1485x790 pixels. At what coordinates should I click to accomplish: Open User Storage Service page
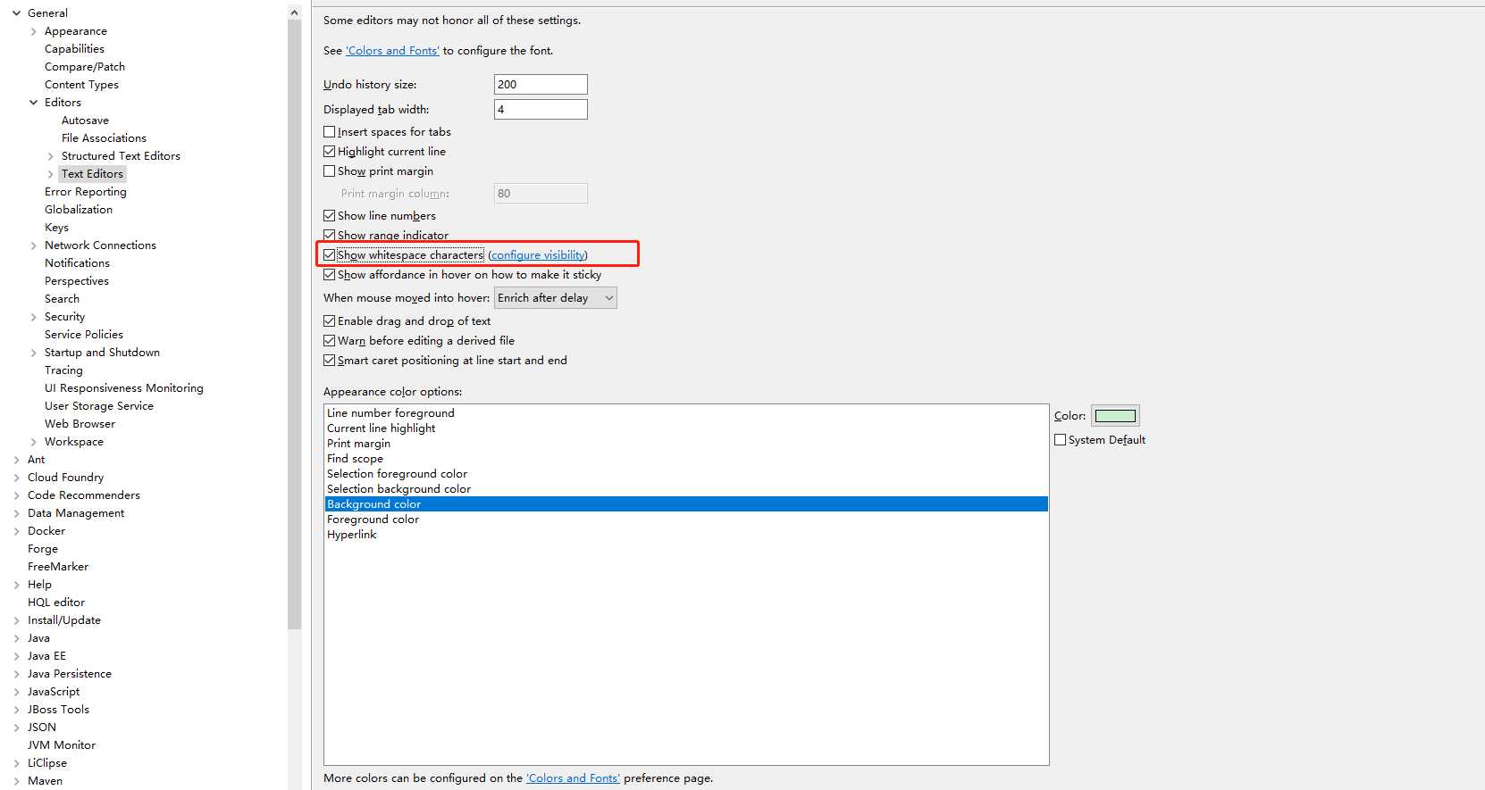coord(99,406)
